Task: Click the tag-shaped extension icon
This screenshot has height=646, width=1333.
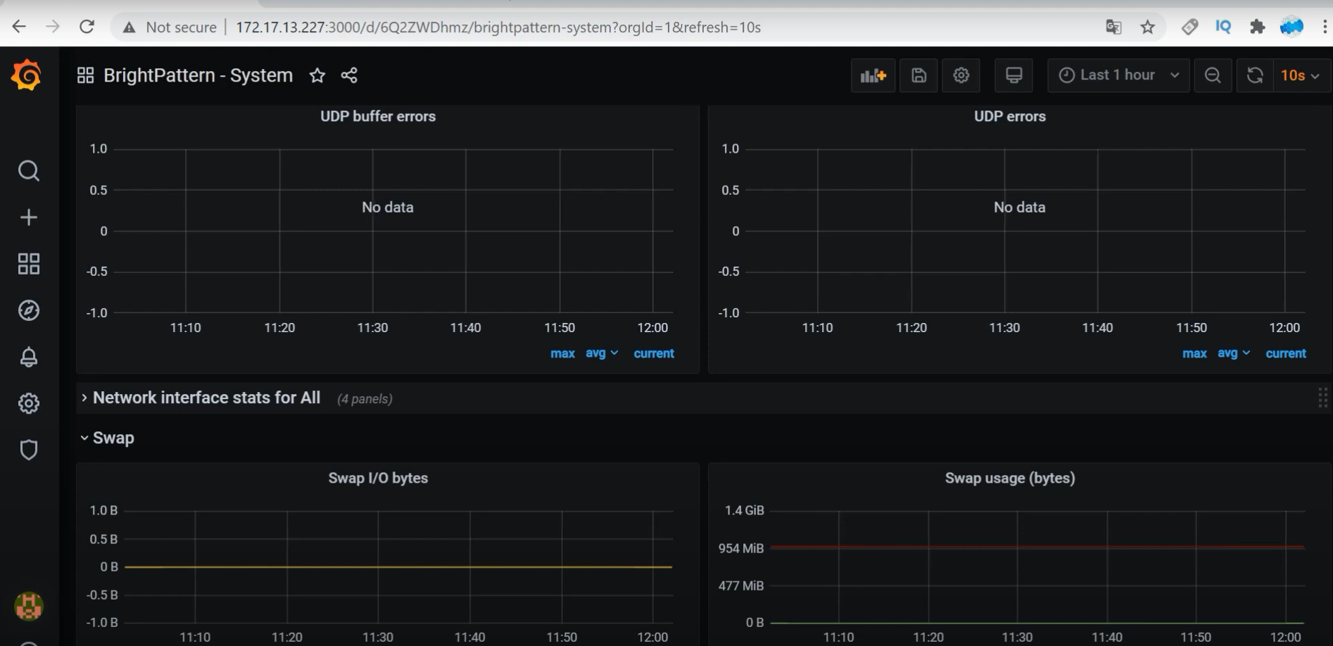Action: pyautogui.click(x=1189, y=27)
